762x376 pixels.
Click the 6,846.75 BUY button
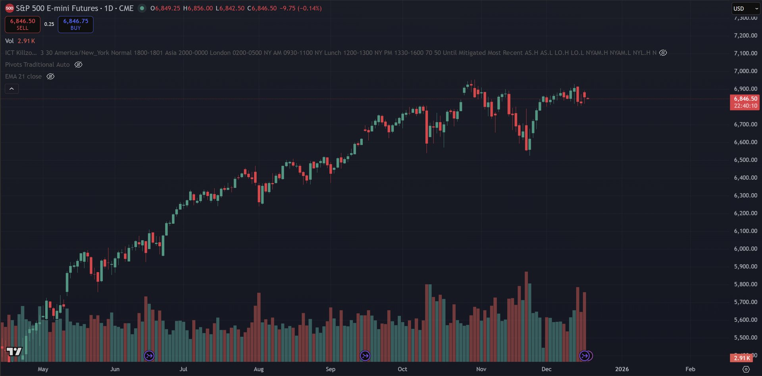click(76, 25)
